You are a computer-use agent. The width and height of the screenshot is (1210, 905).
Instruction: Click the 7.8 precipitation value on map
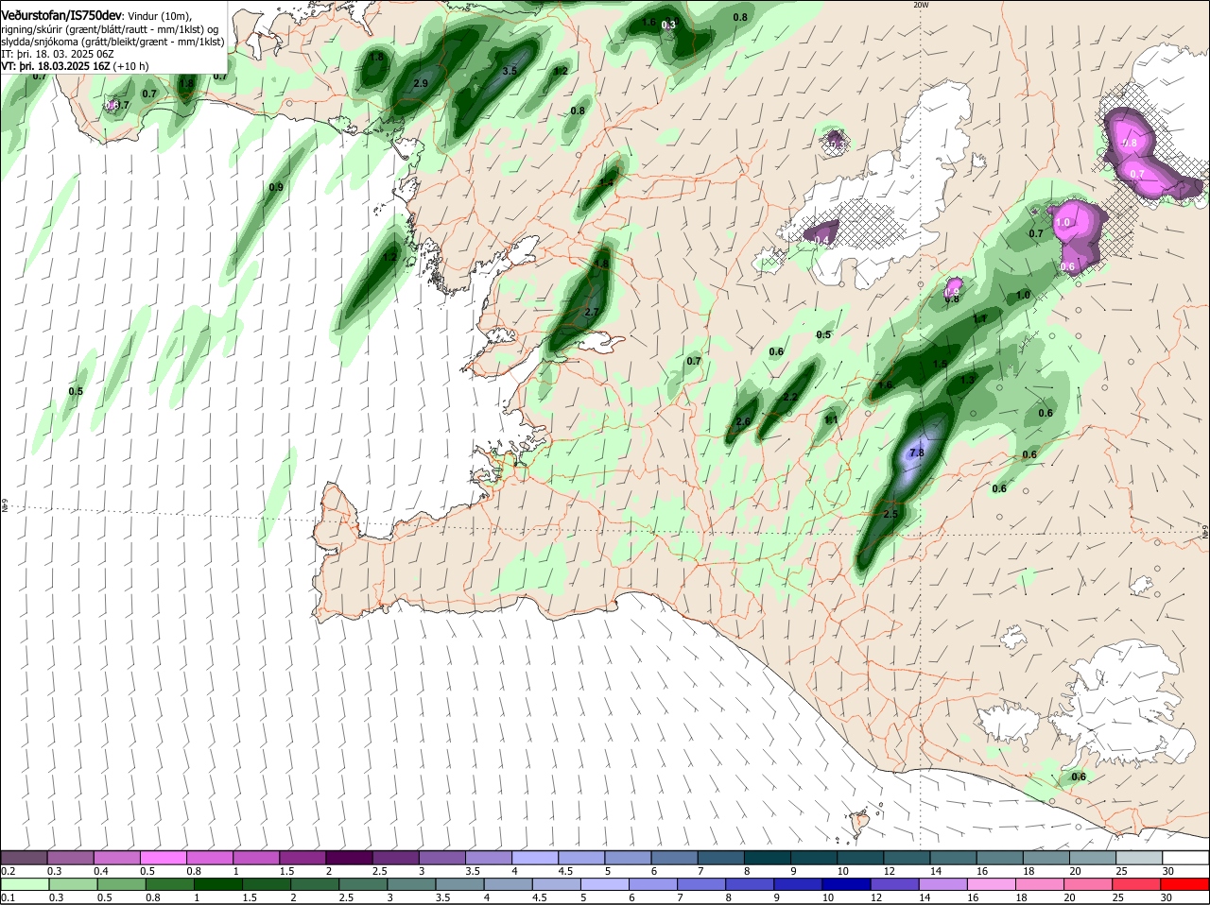[916, 453]
